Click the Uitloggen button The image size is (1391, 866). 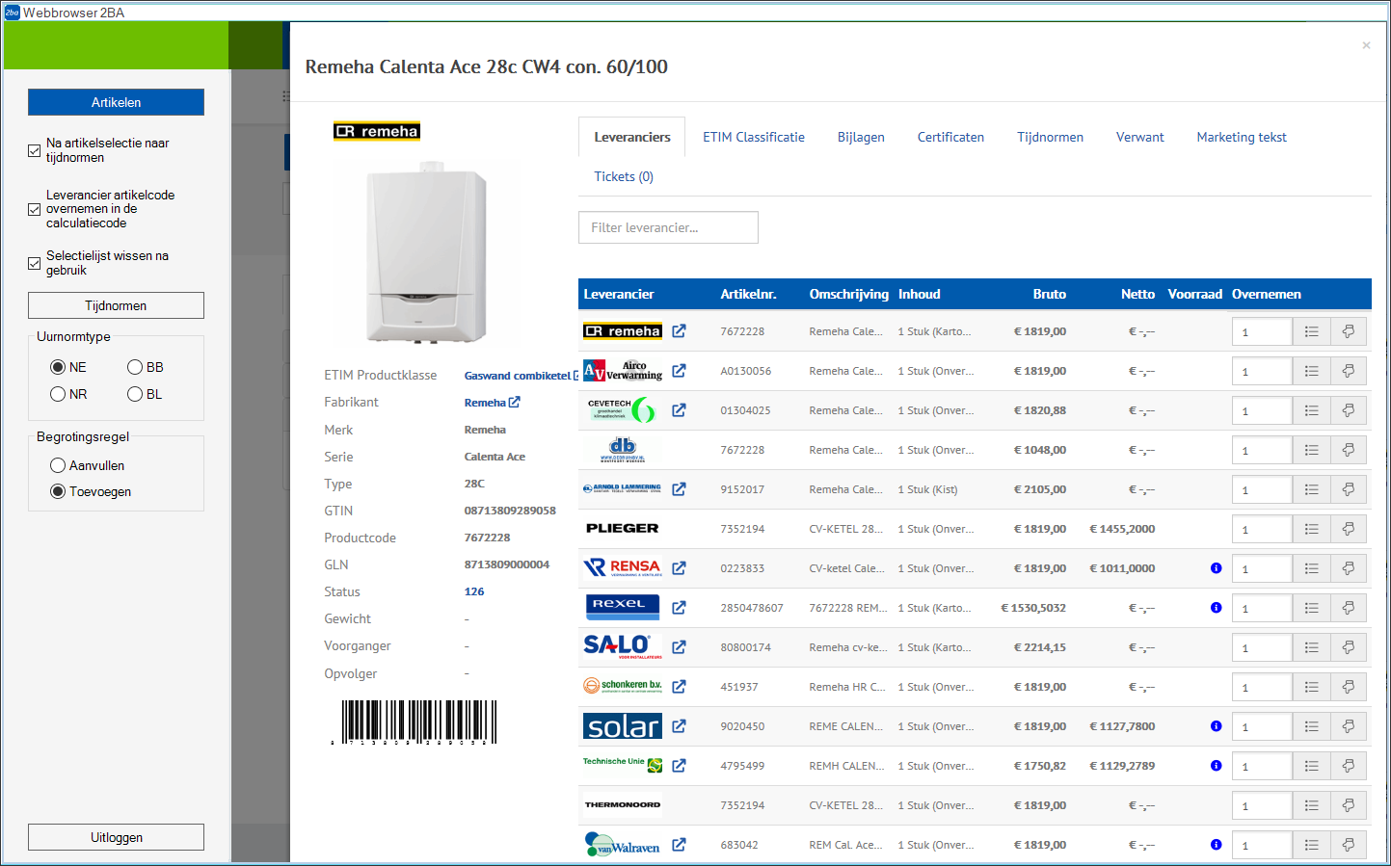[116, 837]
